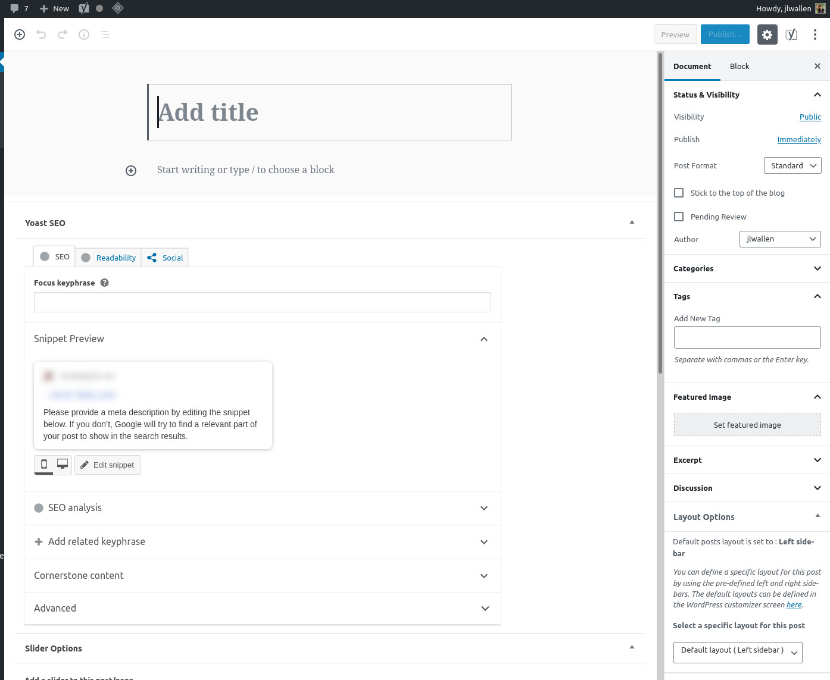Open Post Format Standard dropdown

click(x=792, y=165)
